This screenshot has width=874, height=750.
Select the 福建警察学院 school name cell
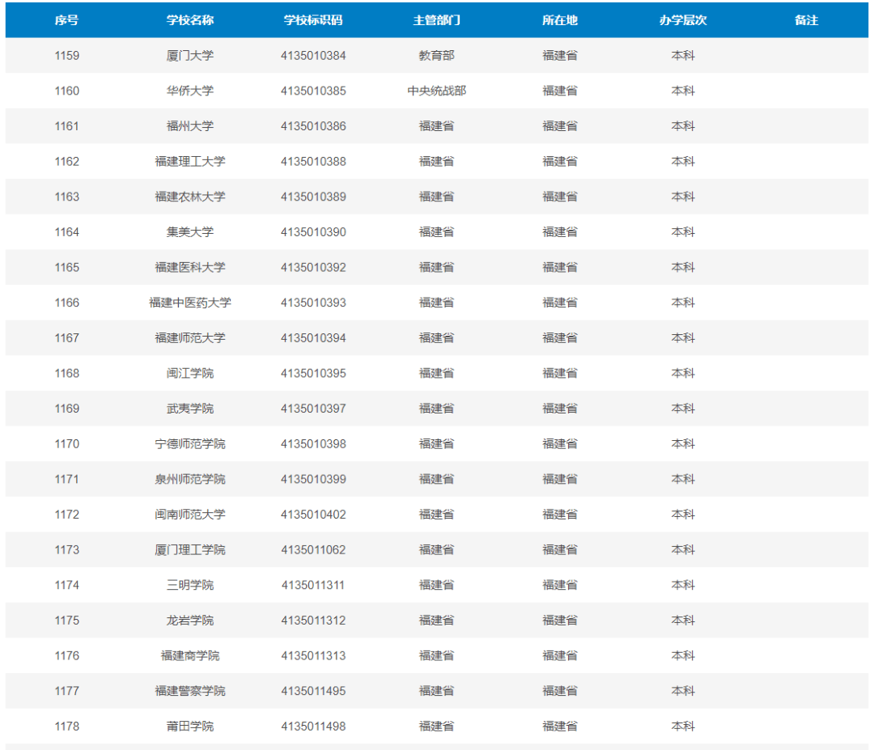[x=190, y=691]
